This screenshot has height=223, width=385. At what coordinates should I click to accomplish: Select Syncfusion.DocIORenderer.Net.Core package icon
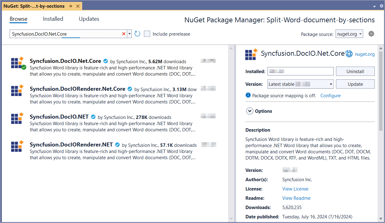click(17, 91)
